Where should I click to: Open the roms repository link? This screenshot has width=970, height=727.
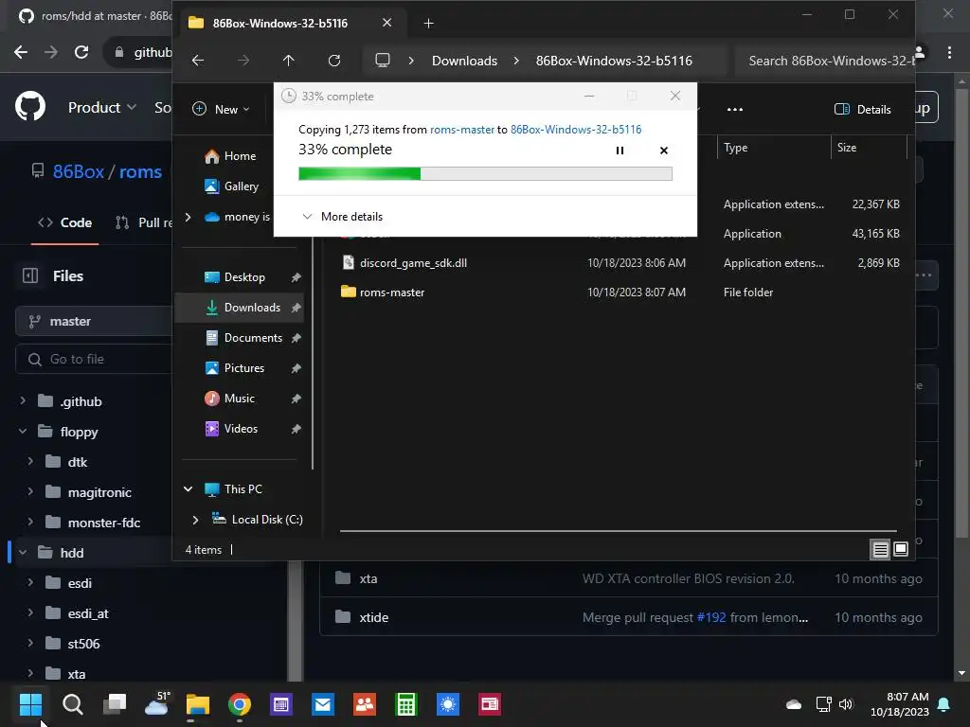coord(140,172)
